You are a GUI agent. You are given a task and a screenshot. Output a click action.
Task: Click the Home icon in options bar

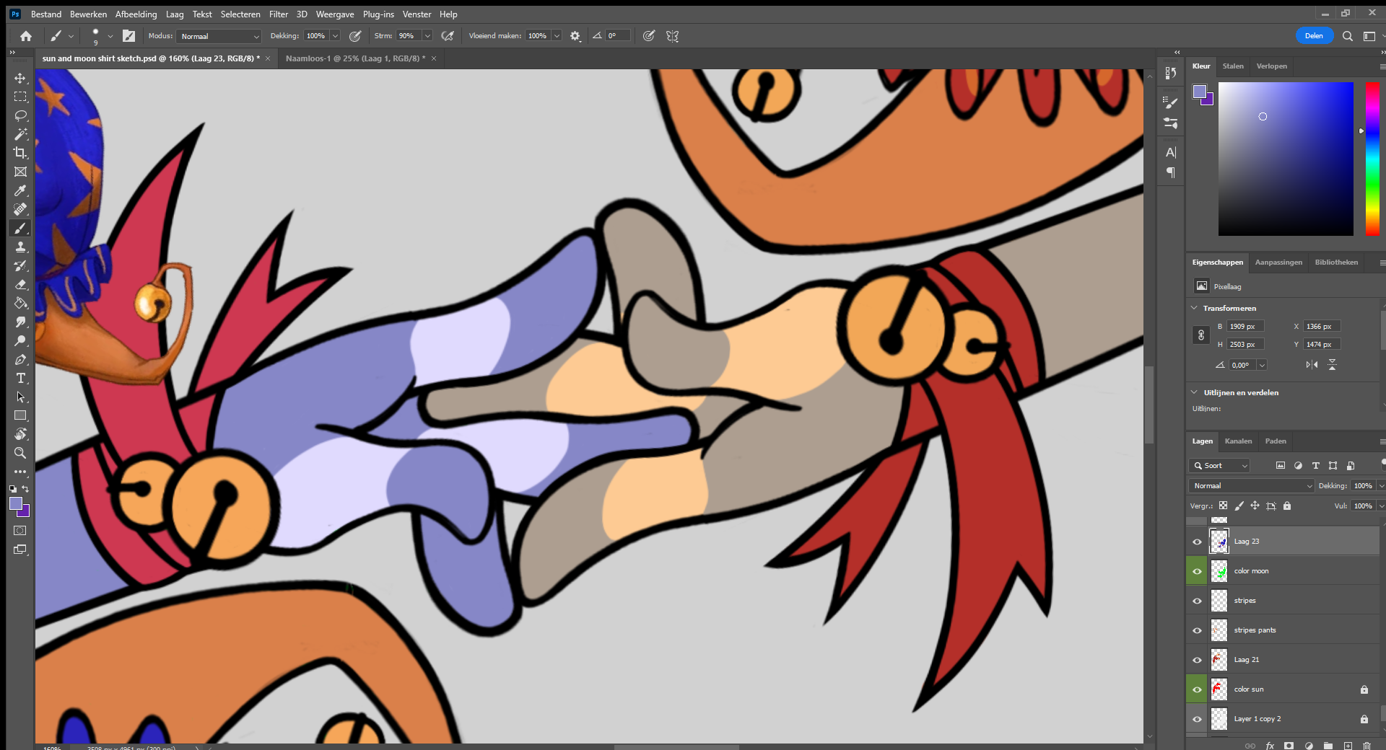pyautogui.click(x=26, y=36)
